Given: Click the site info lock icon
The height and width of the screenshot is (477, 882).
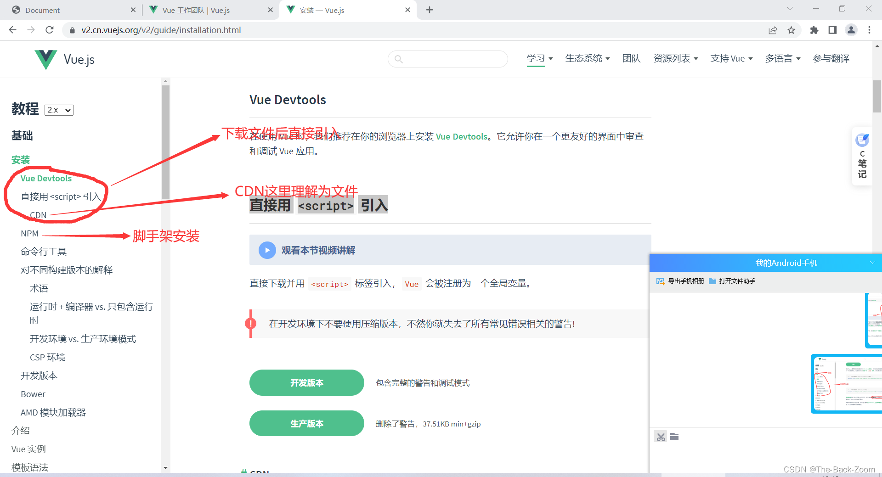Looking at the screenshot, I should [x=72, y=30].
